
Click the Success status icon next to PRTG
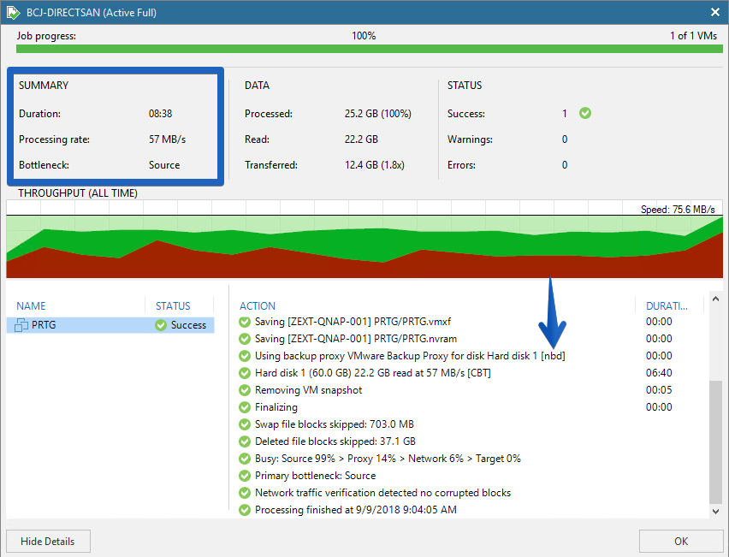tap(161, 325)
